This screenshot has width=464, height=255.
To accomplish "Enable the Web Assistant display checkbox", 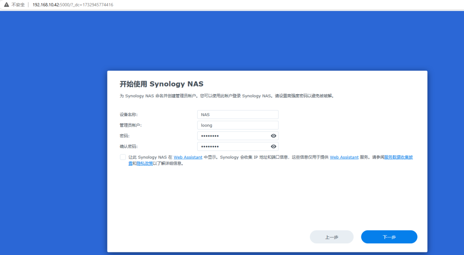I will point(123,157).
